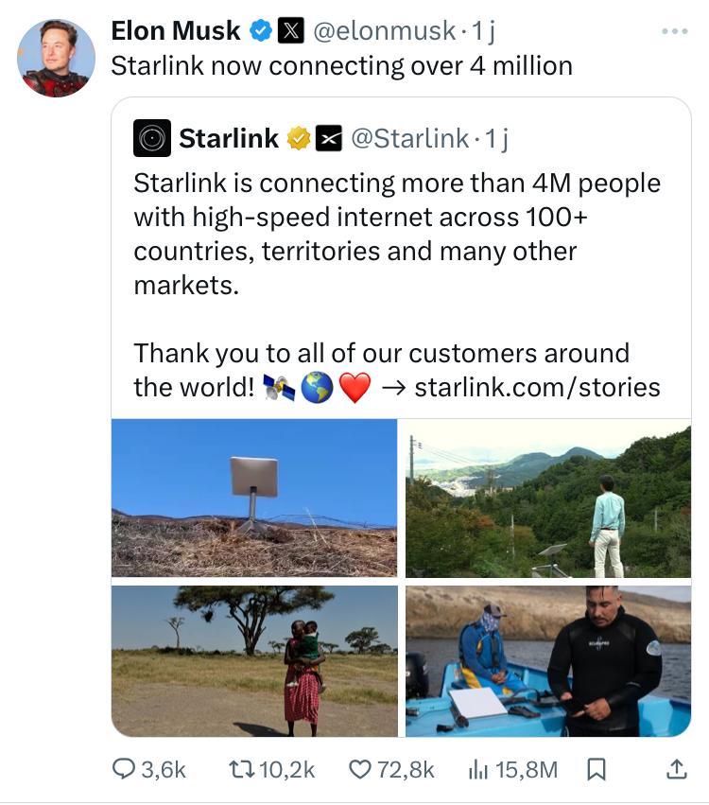Screen dimensions: 709x805
Task: Open the @elonmusk handle link
Action: (384, 31)
